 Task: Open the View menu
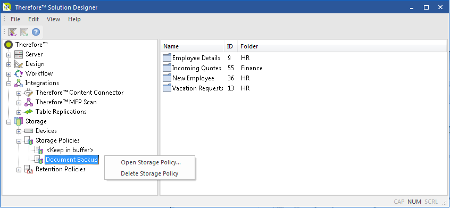click(x=53, y=19)
